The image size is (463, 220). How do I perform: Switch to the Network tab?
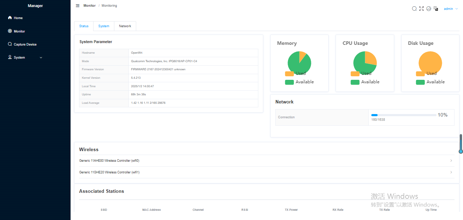[x=125, y=26]
